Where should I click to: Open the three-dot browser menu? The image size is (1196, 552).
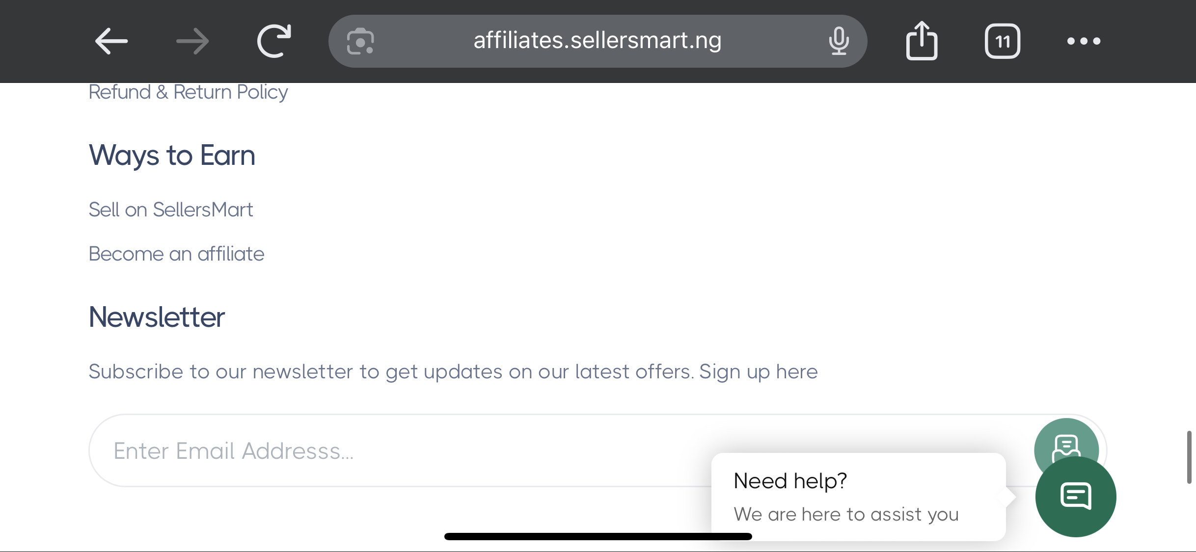tap(1084, 41)
